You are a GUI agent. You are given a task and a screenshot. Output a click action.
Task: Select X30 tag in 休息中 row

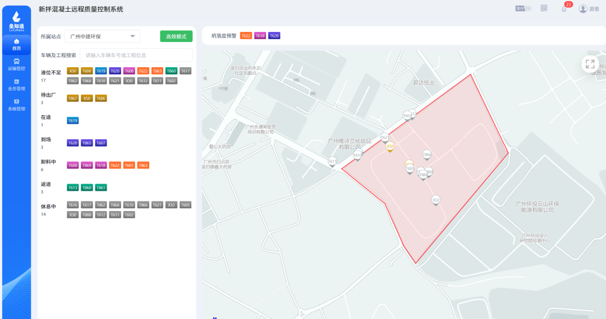pos(72,215)
